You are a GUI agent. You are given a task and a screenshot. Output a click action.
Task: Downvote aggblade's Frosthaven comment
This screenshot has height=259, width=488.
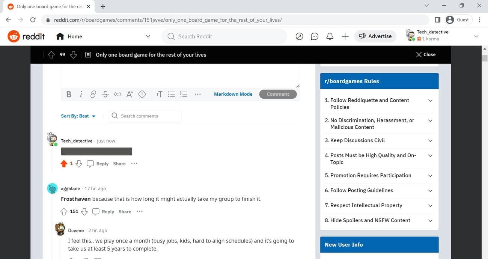(84, 212)
